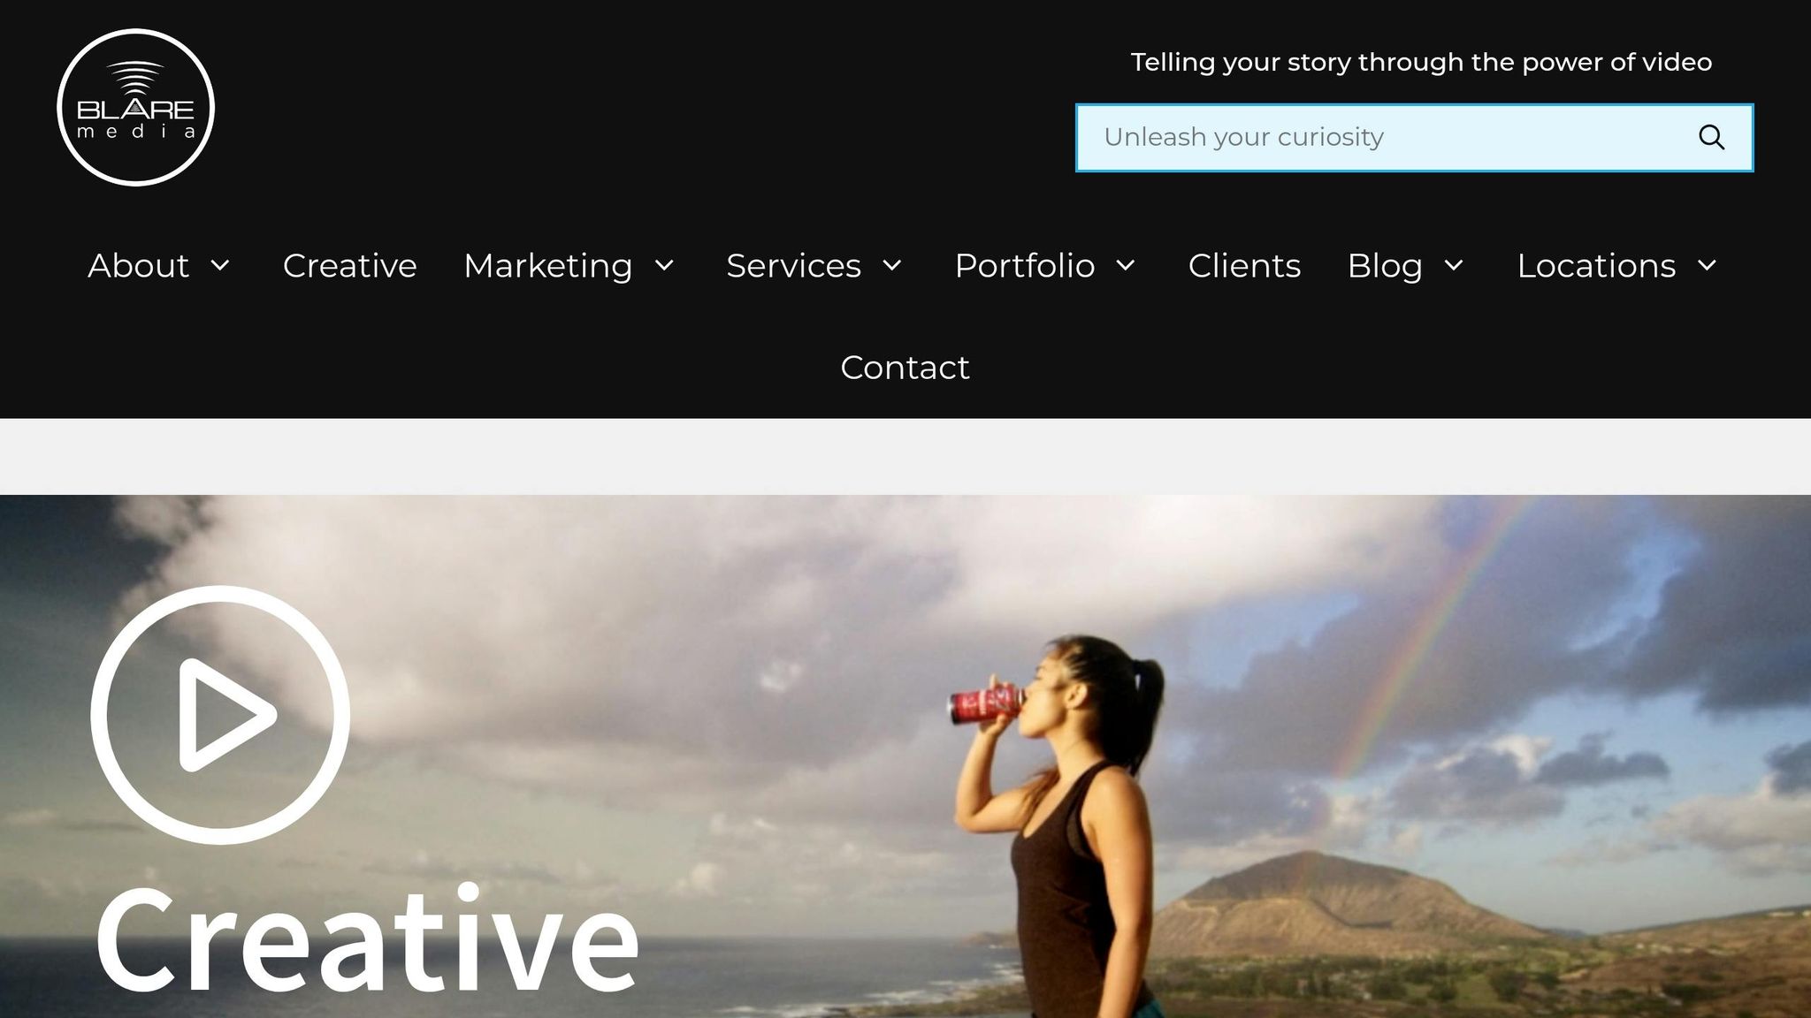Play the hero video with the circle play icon
This screenshot has width=1811, height=1018.
click(x=220, y=714)
